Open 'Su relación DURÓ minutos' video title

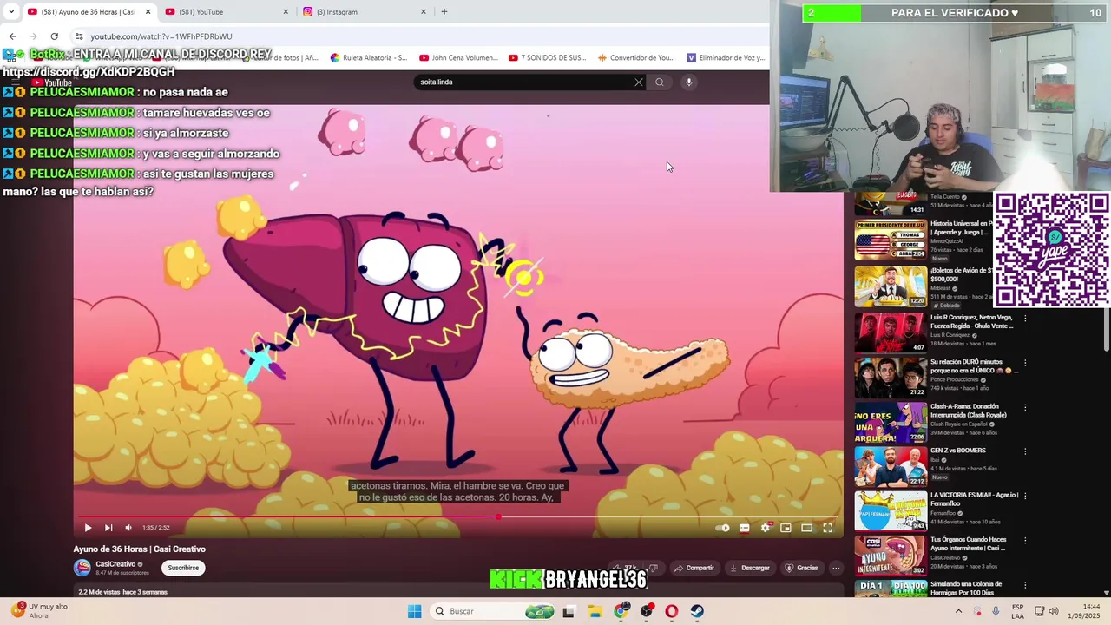point(974,365)
